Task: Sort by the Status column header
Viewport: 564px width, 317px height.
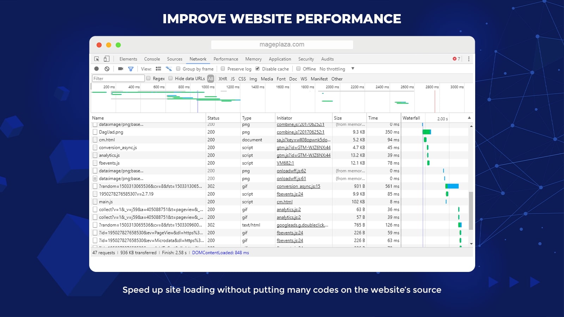Action: click(x=223, y=118)
